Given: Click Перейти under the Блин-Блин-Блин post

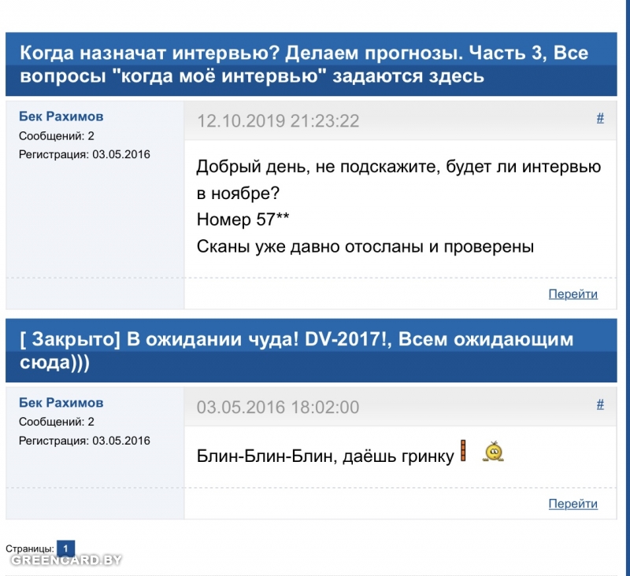Looking at the screenshot, I should pyautogui.click(x=573, y=504).
